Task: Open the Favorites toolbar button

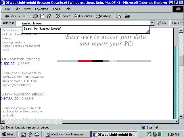Action: pos(83,16)
